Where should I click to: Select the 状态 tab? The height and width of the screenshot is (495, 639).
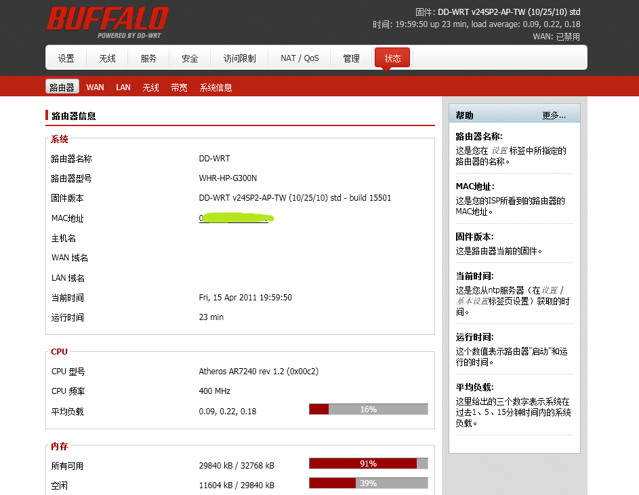(x=392, y=58)
